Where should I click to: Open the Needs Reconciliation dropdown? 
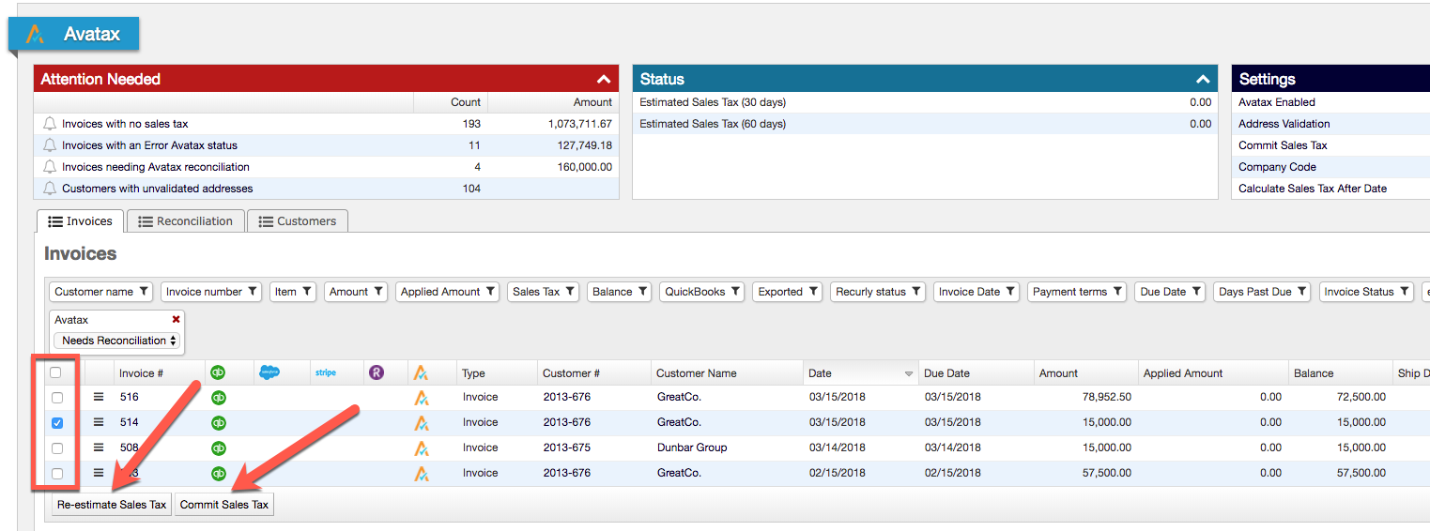point(117,341)
